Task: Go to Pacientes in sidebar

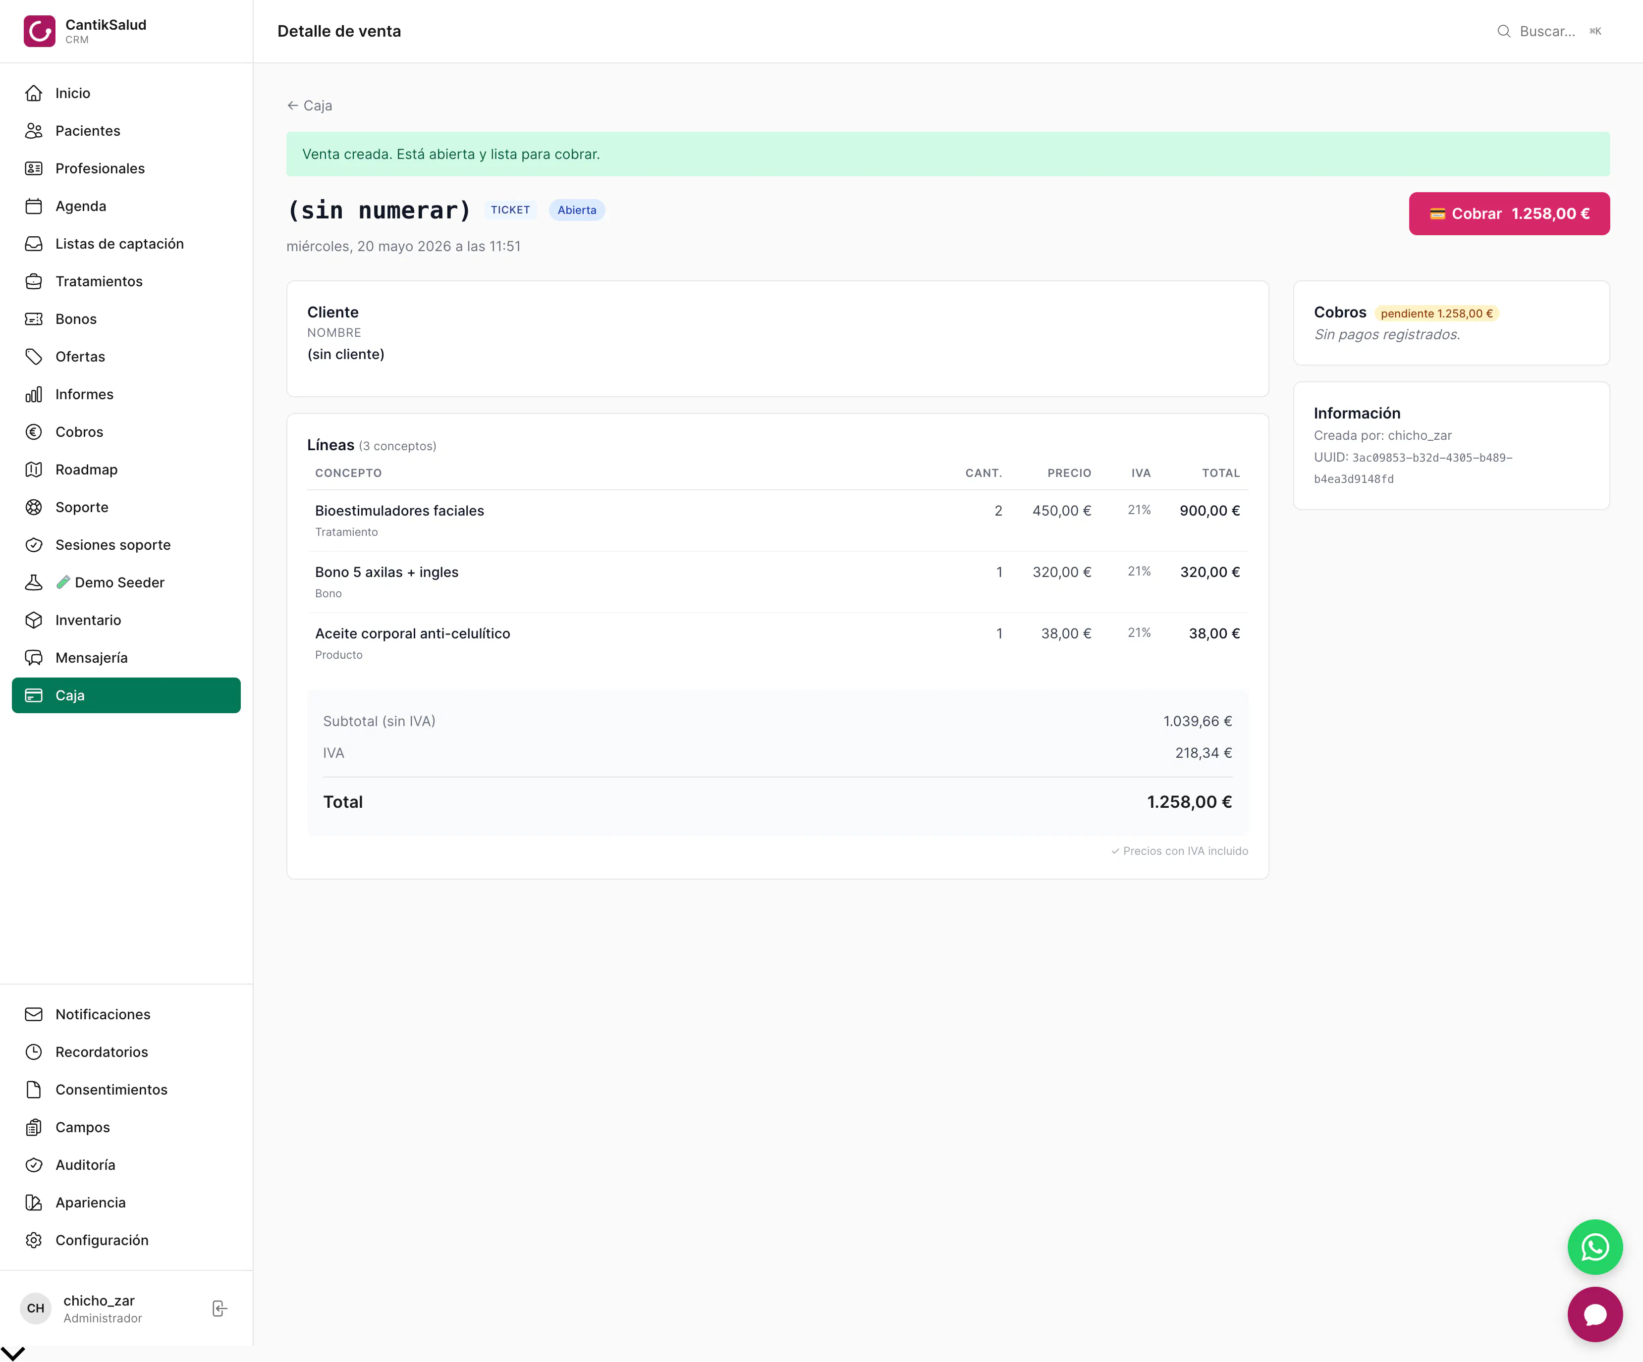Action: tap(126, 131)
